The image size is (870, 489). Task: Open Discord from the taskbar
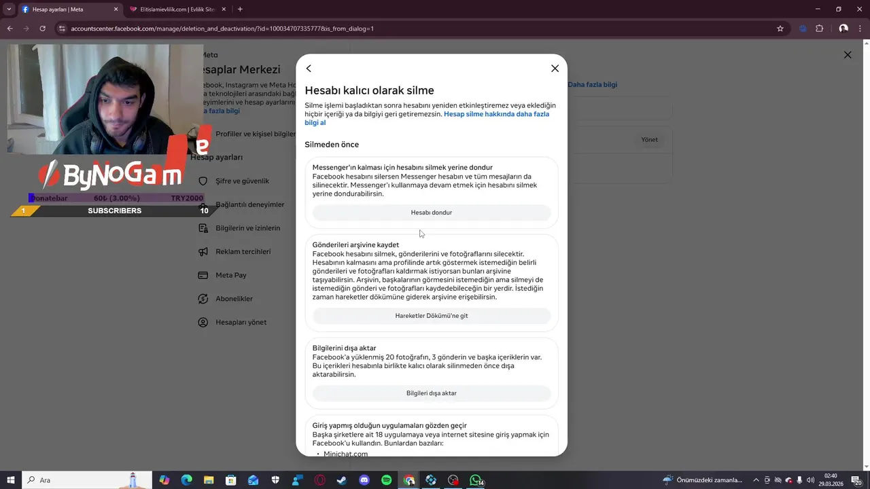(x=364, y=480)
